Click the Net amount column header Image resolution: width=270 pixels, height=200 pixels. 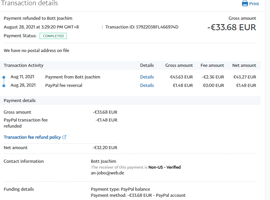[x=244, y=65]
